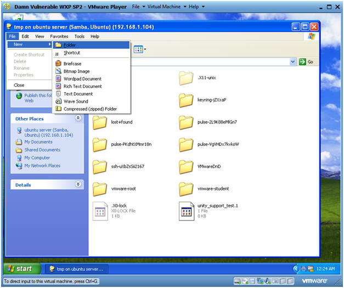This screenshot has width=344, height=288.
Task: Go to My Computer link
Action: pyautogui.click(x=37, y=157)
